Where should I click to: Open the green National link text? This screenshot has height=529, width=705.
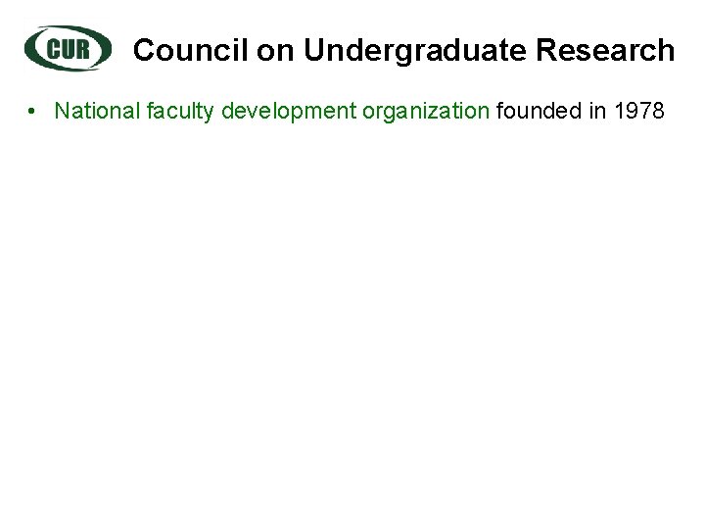97,111
